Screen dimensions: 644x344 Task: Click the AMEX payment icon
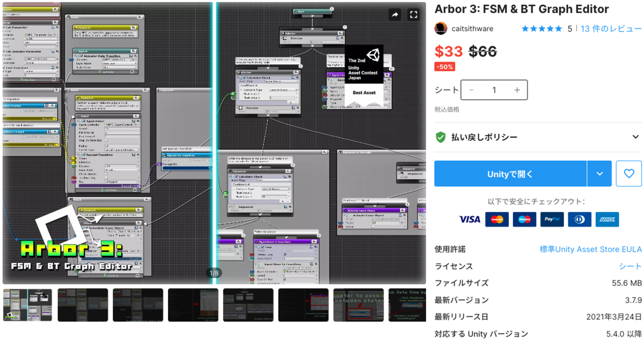point(607,219)
